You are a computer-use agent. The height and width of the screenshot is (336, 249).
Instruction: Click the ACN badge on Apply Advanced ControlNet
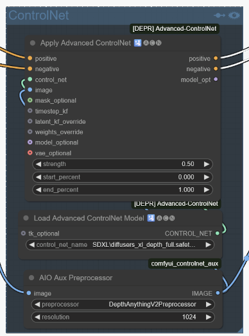tap(152, 43)
